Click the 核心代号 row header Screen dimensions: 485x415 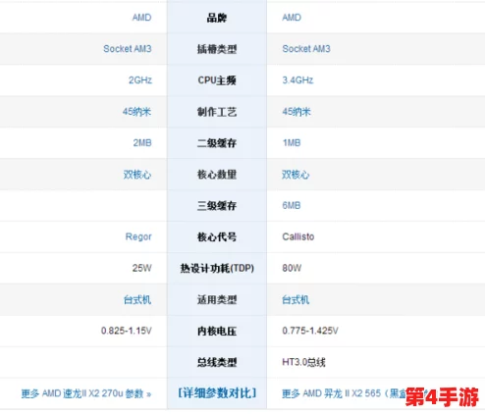pos(217,236)
